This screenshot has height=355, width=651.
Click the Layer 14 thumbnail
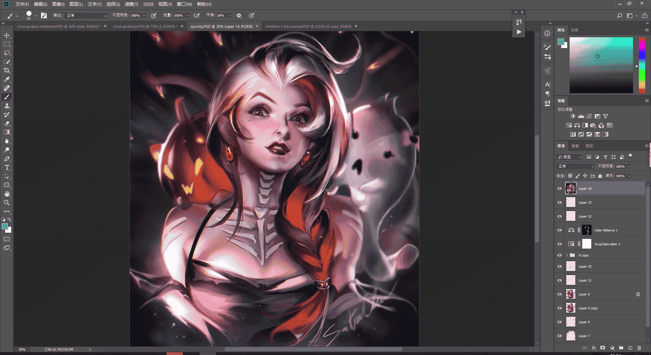coord(571,188)
